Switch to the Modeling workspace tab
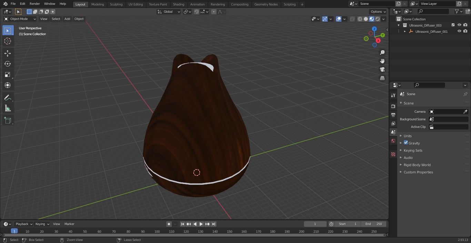This screenshot has height=243, width=471. point(98,4)
